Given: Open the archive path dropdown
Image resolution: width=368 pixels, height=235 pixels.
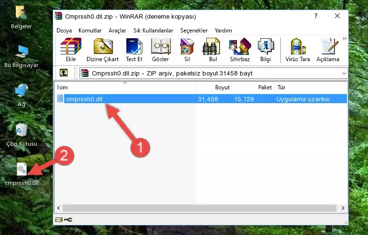Looking at the screenshot, I should pyautogui.click(x=344, y=74).
